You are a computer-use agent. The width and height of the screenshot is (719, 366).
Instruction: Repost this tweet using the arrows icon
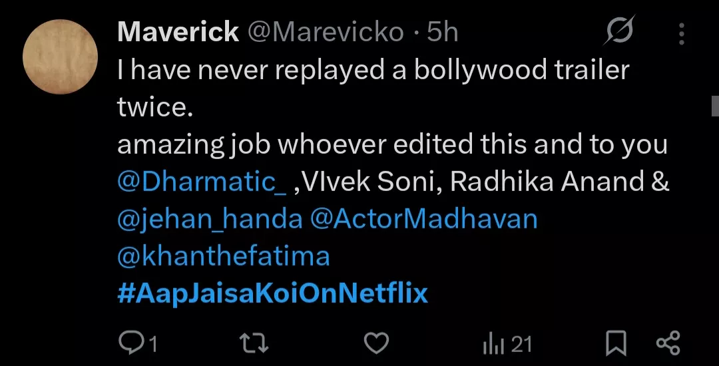[x=252, y=343]
